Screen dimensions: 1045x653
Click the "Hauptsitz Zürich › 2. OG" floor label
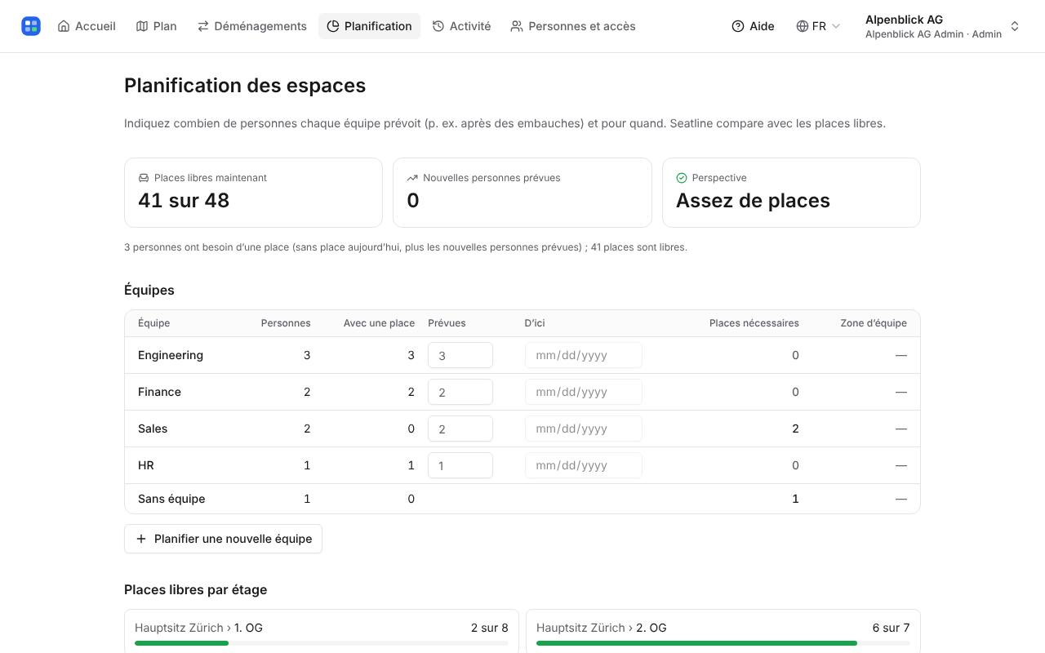[x=602, y=628]
